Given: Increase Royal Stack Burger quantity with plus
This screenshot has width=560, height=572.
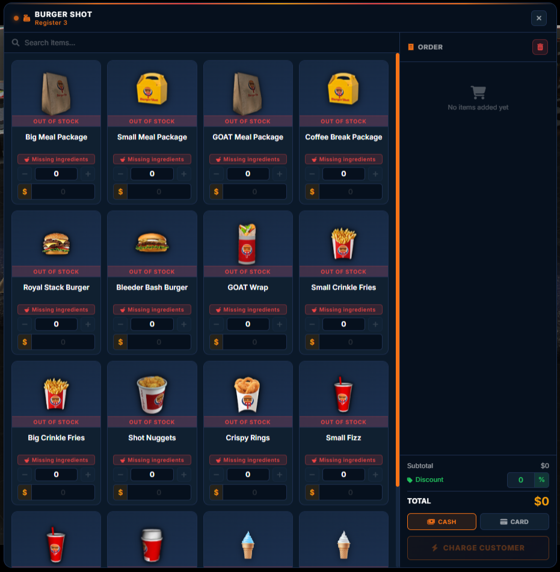Looking at the screenshot, I should [88, 324].
